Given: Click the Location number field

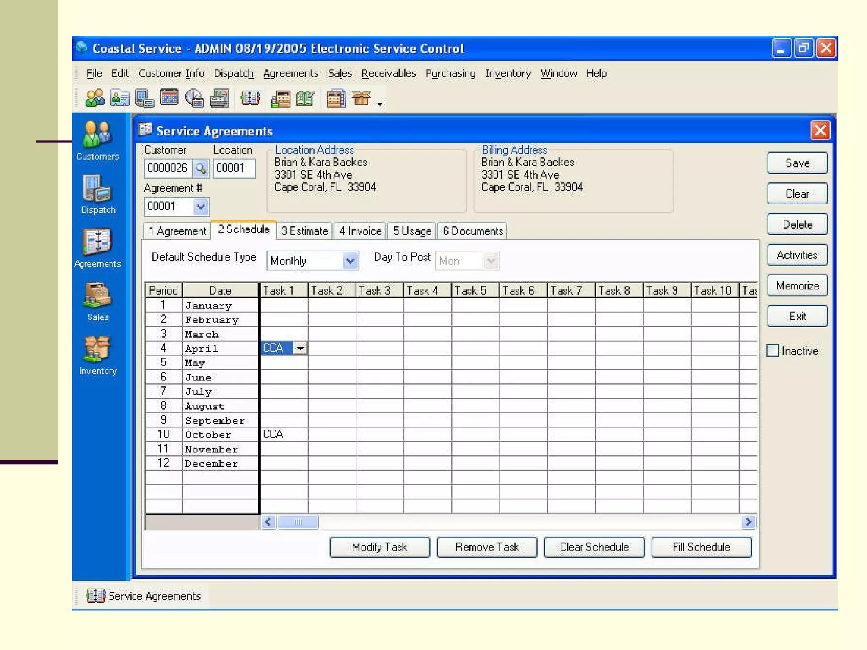Looking at the screenshot, I should (234, 168).
